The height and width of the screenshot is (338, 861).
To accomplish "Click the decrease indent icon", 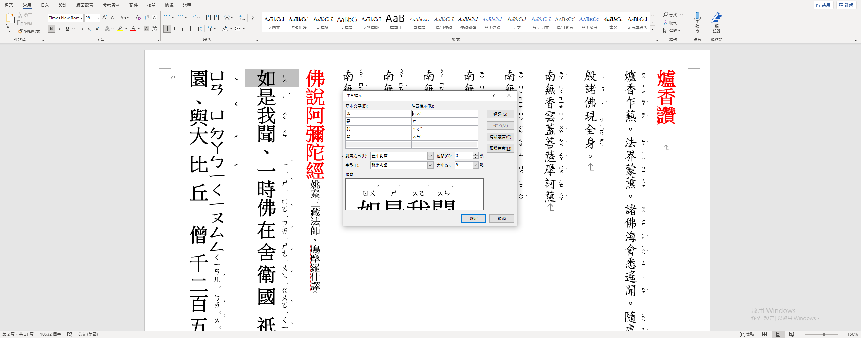I will [208, 18].
